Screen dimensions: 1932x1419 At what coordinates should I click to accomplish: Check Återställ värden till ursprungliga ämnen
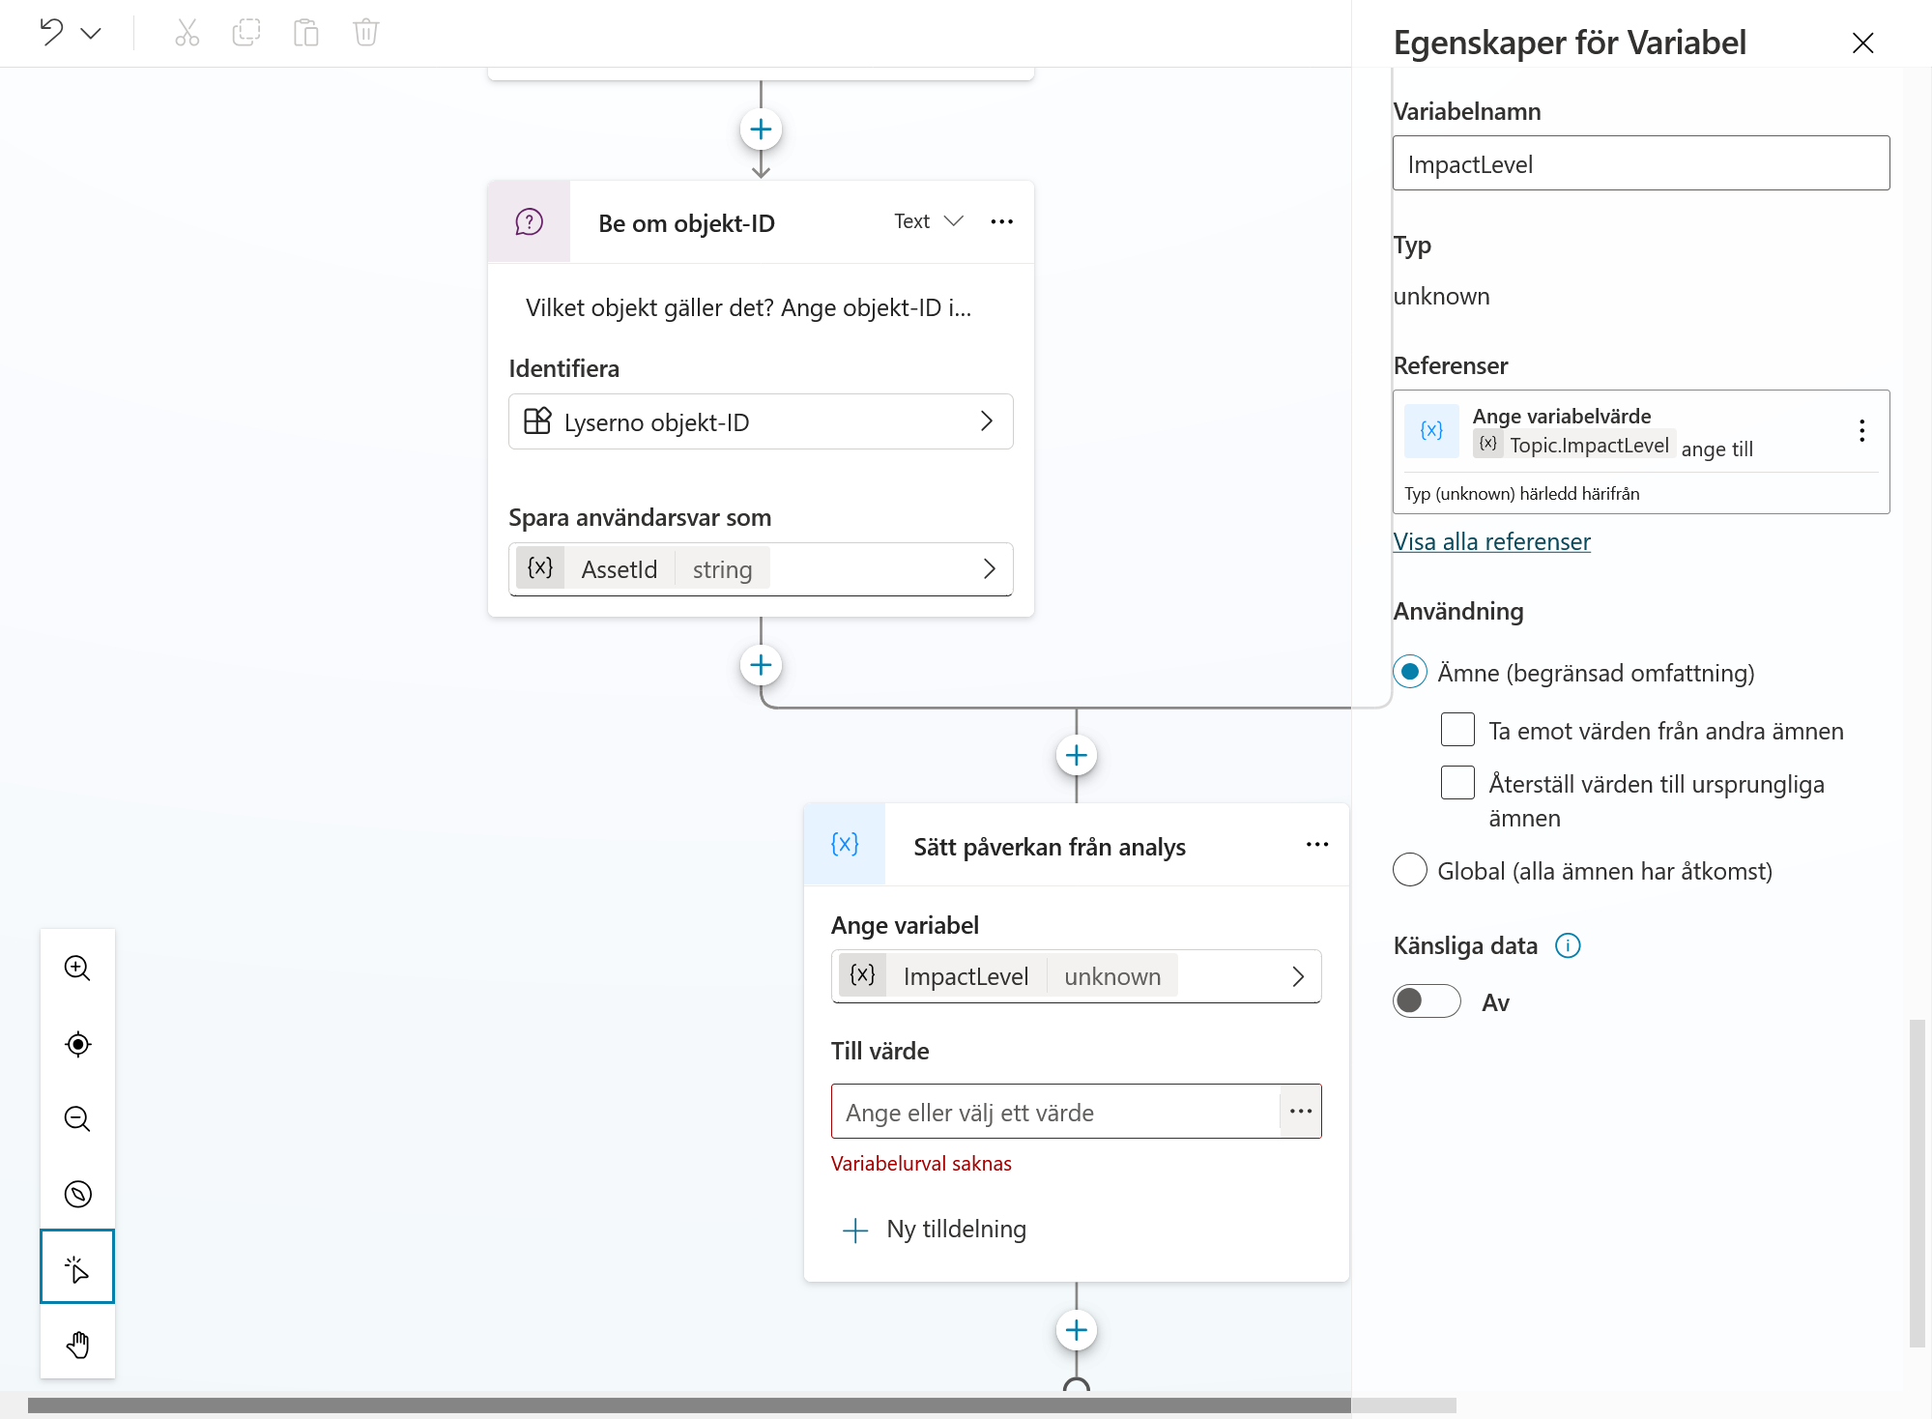coord(1457,783)
